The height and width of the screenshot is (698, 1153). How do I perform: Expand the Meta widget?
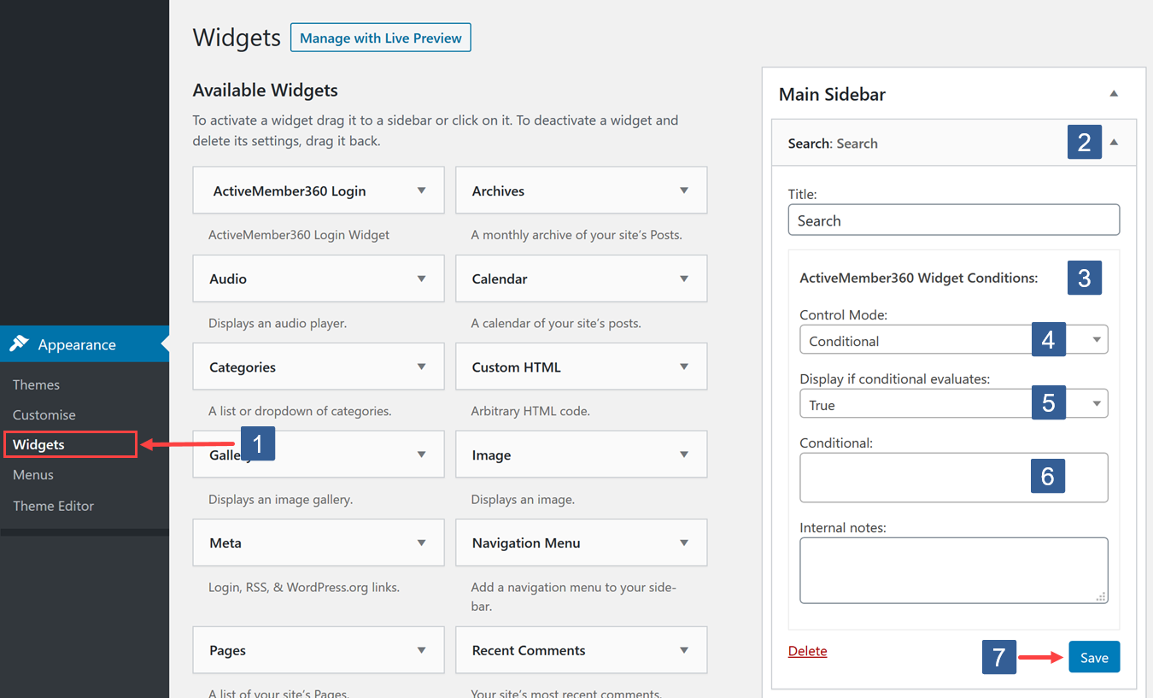coord(421,543)
